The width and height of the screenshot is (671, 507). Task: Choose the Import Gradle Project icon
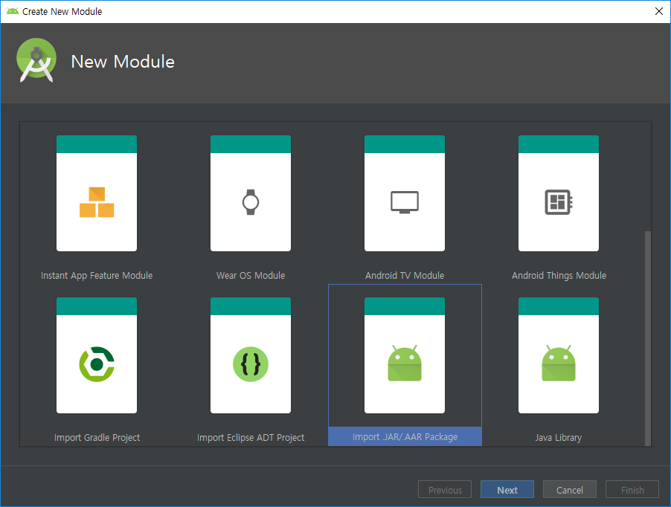tap(97, 364)
